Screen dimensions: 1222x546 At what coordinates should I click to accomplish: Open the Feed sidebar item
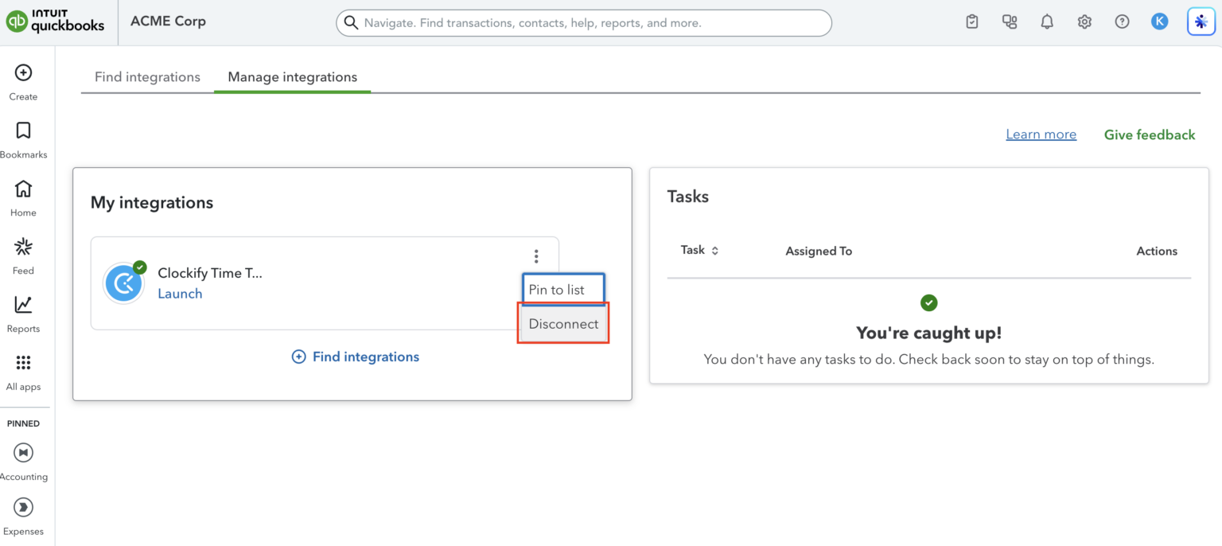pos(24,256)
